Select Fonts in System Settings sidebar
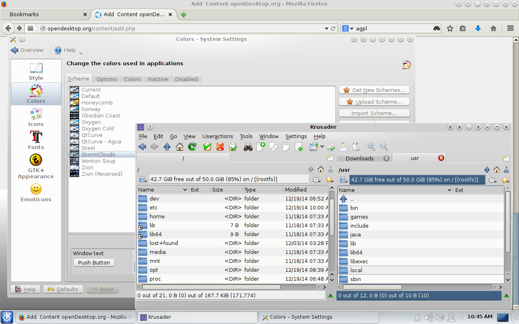Image resolution: width=519 pixels, height=324 pixels. coord(36,140)
